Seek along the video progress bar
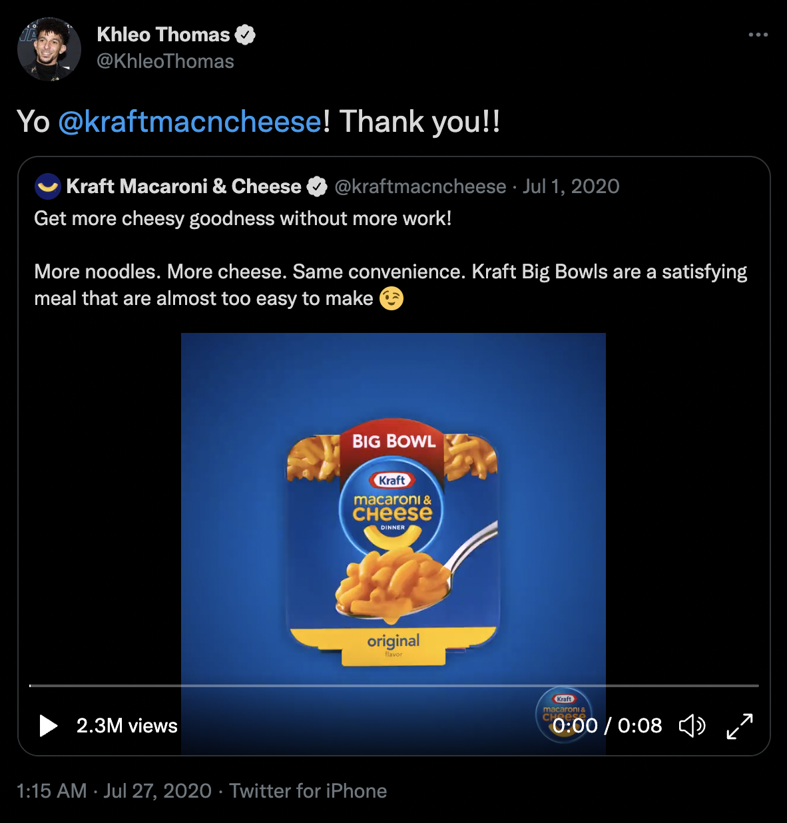The height and width of the screenshot is (823, 787). (393, 685)
